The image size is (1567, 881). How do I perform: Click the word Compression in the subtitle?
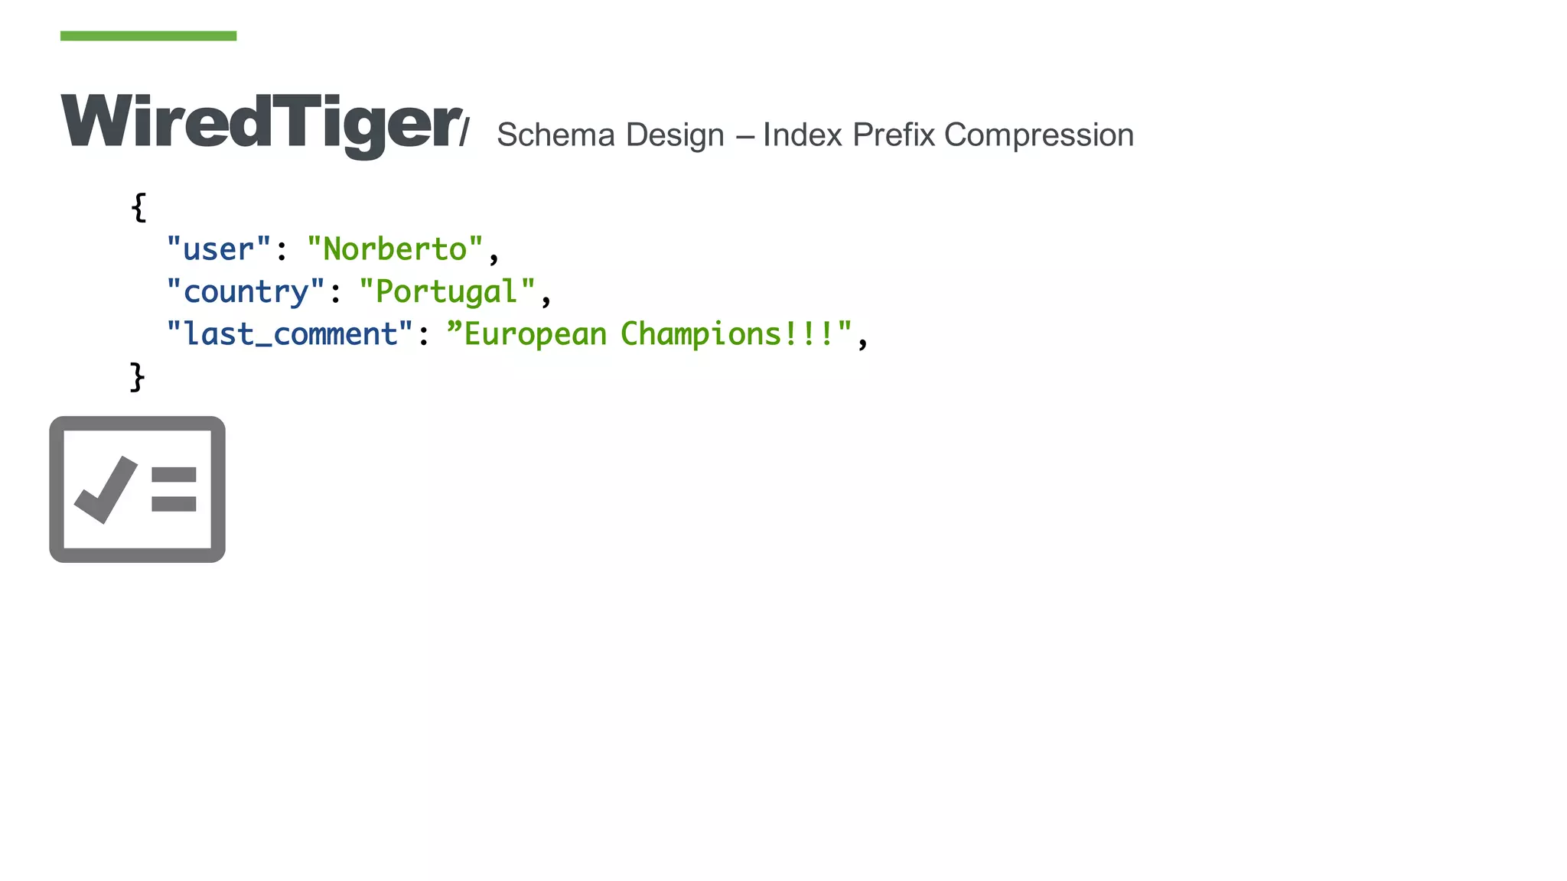[x=1039, y=135]
